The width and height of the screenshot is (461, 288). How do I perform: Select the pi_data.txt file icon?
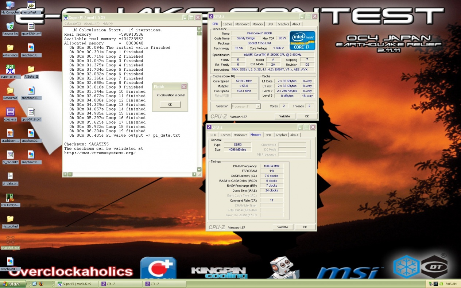click(10, 176)
